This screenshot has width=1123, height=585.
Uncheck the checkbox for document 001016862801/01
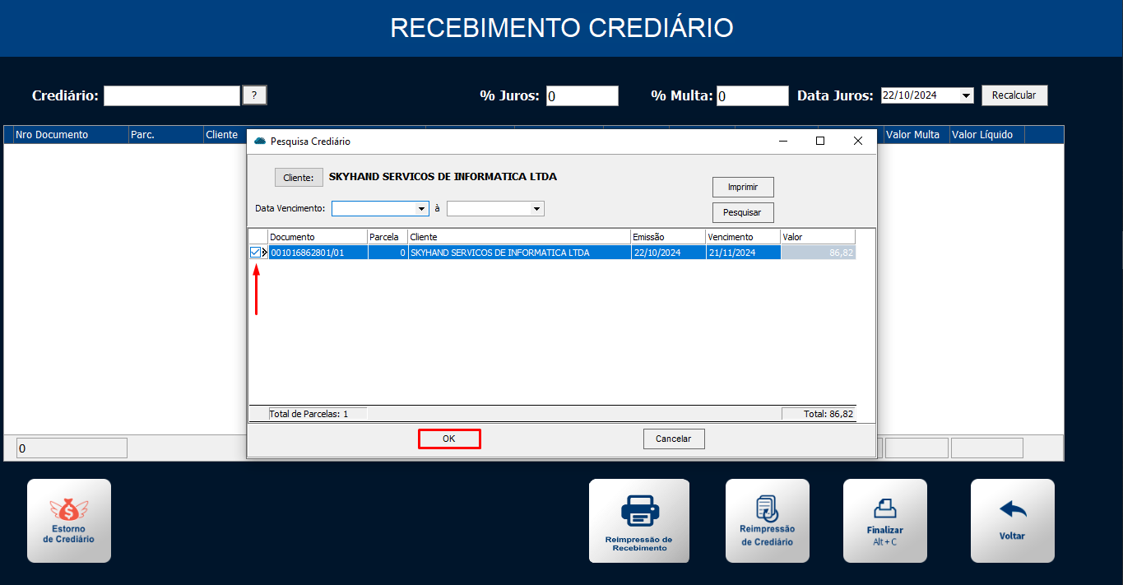(x=255, y=253)
